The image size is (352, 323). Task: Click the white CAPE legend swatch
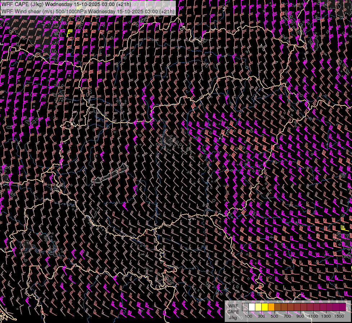pos(252,307)
